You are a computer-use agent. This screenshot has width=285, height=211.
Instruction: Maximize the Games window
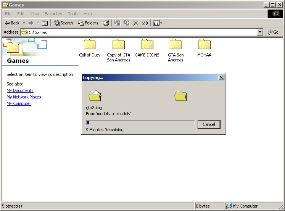click(273, 5)
